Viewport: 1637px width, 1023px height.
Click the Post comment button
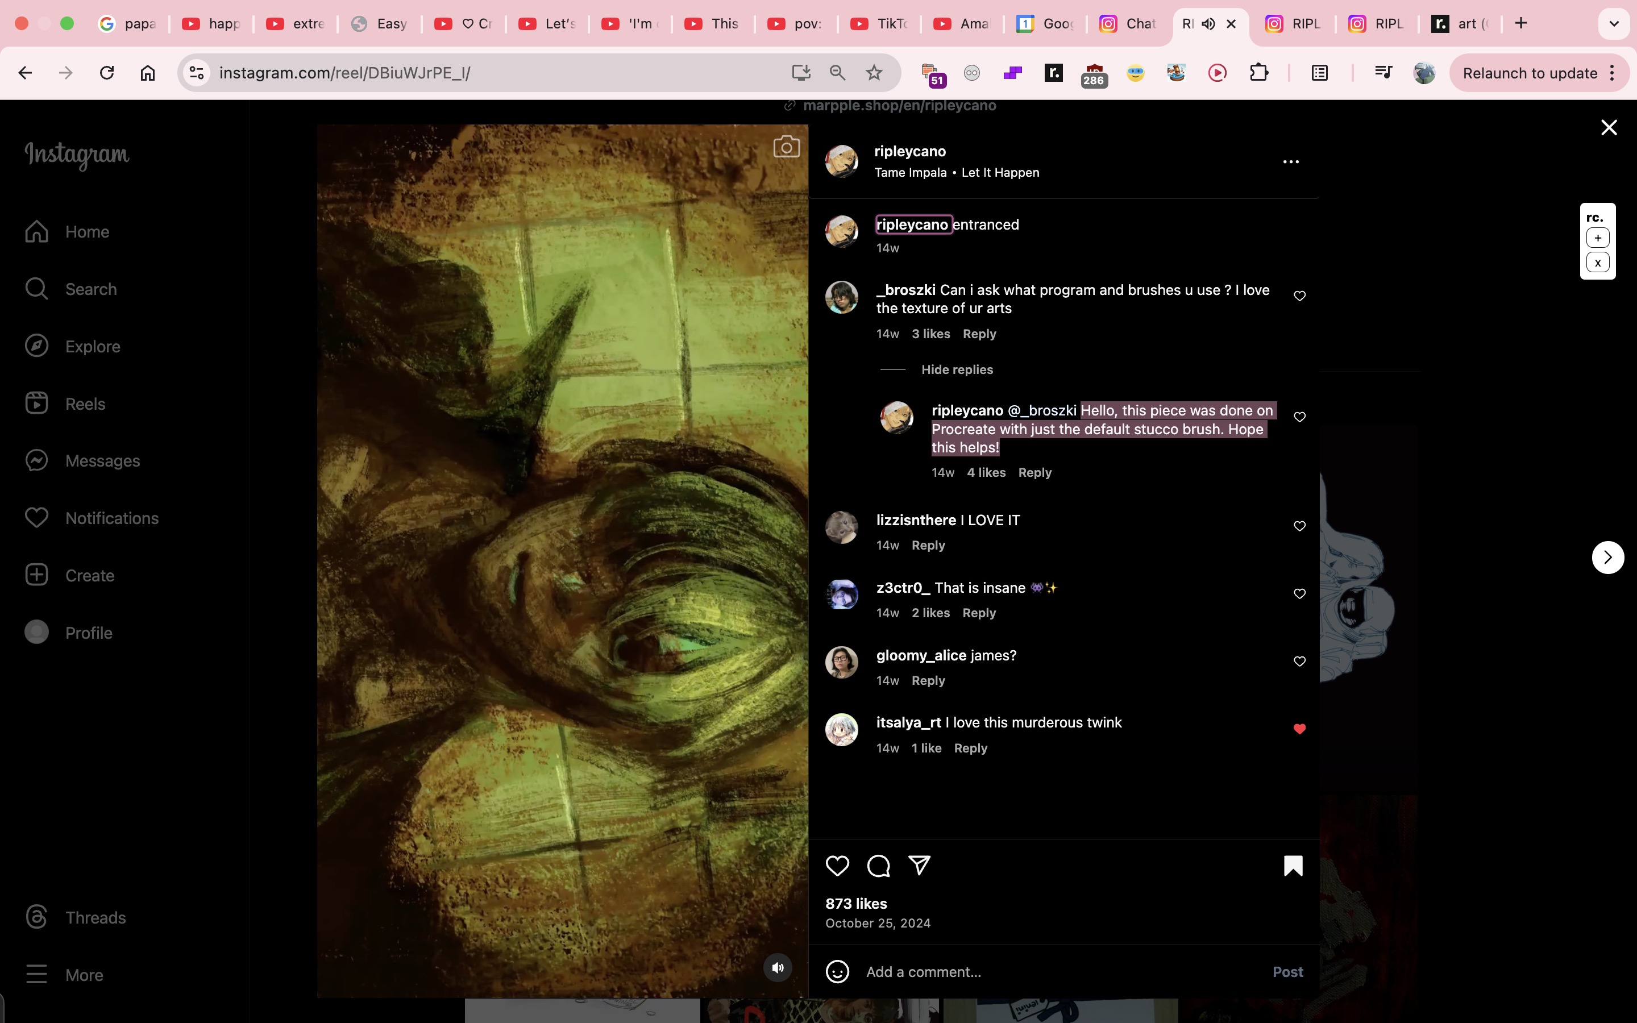(x=1287, y=972)
